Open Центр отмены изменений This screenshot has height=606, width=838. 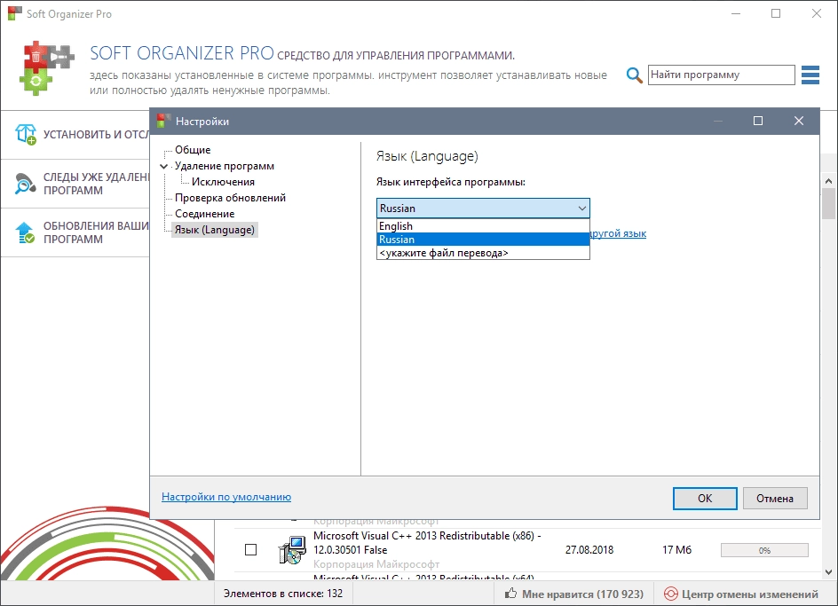(741, 594)
